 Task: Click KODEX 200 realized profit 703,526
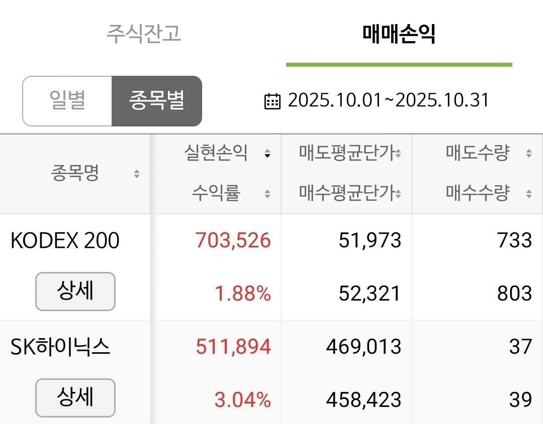(x=233, y=240)
